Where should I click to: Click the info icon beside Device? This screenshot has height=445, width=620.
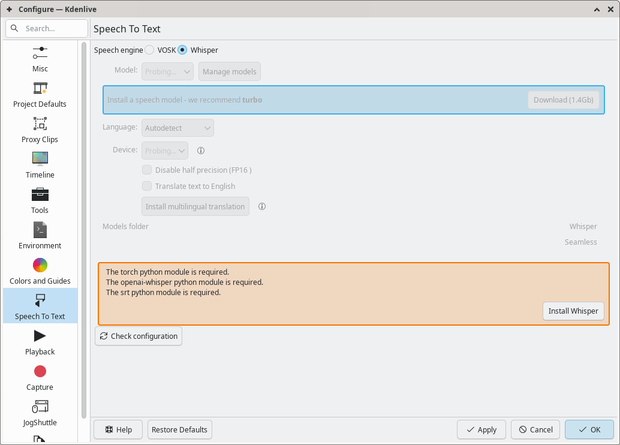click(x=201, y=151)
